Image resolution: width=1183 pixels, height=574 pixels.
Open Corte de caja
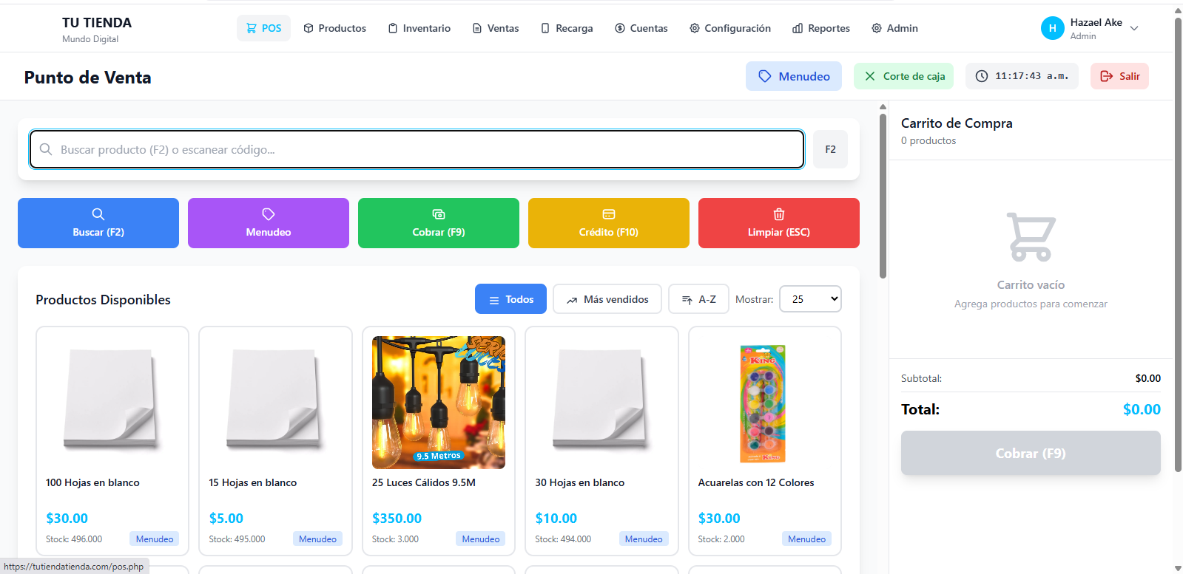pyautogui.click(x=903, y=76)
